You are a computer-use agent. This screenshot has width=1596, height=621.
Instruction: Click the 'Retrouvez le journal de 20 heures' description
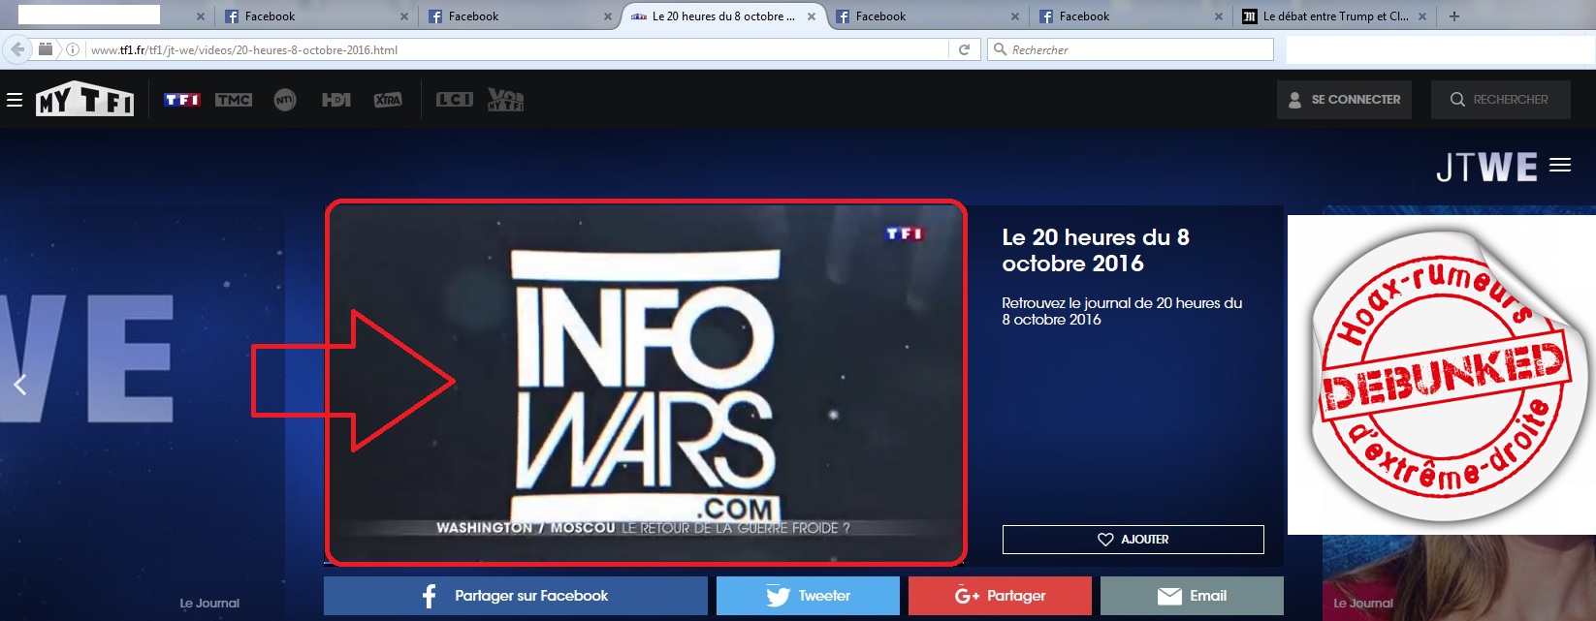click(x=1122, y=311)
